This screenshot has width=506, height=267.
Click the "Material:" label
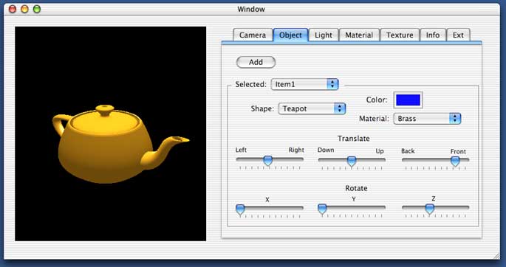(374, 119)
